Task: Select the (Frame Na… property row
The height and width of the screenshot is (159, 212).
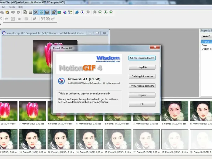Action: pyautogui.click(x=207, y=42)
